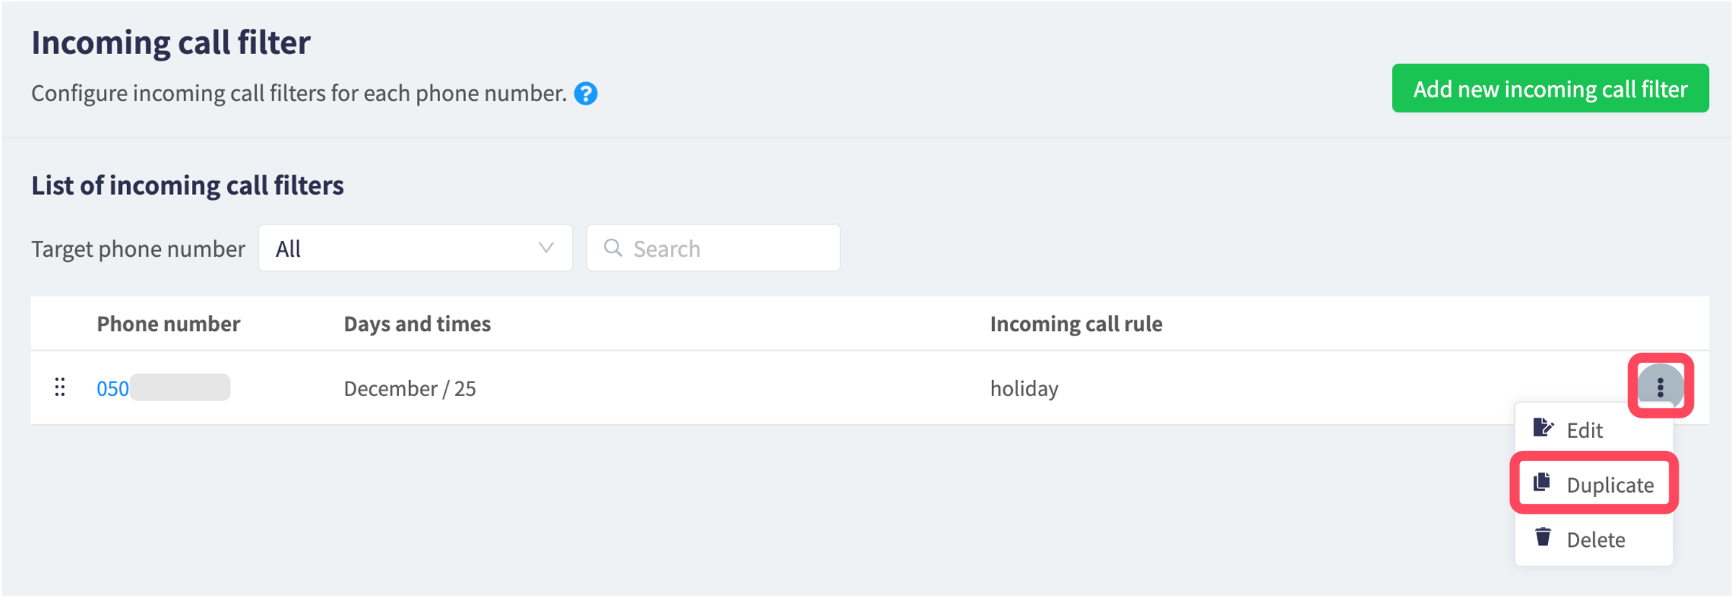Click the Incoming call rule column header
Screen dimensions: 1732x598
tap(1076, 324)
